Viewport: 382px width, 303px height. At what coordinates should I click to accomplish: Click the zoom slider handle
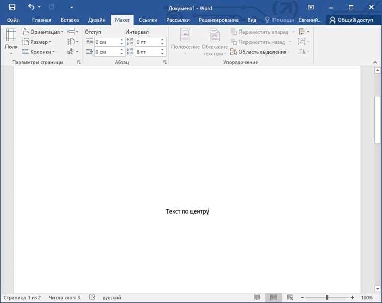click(x=327, y=297)
